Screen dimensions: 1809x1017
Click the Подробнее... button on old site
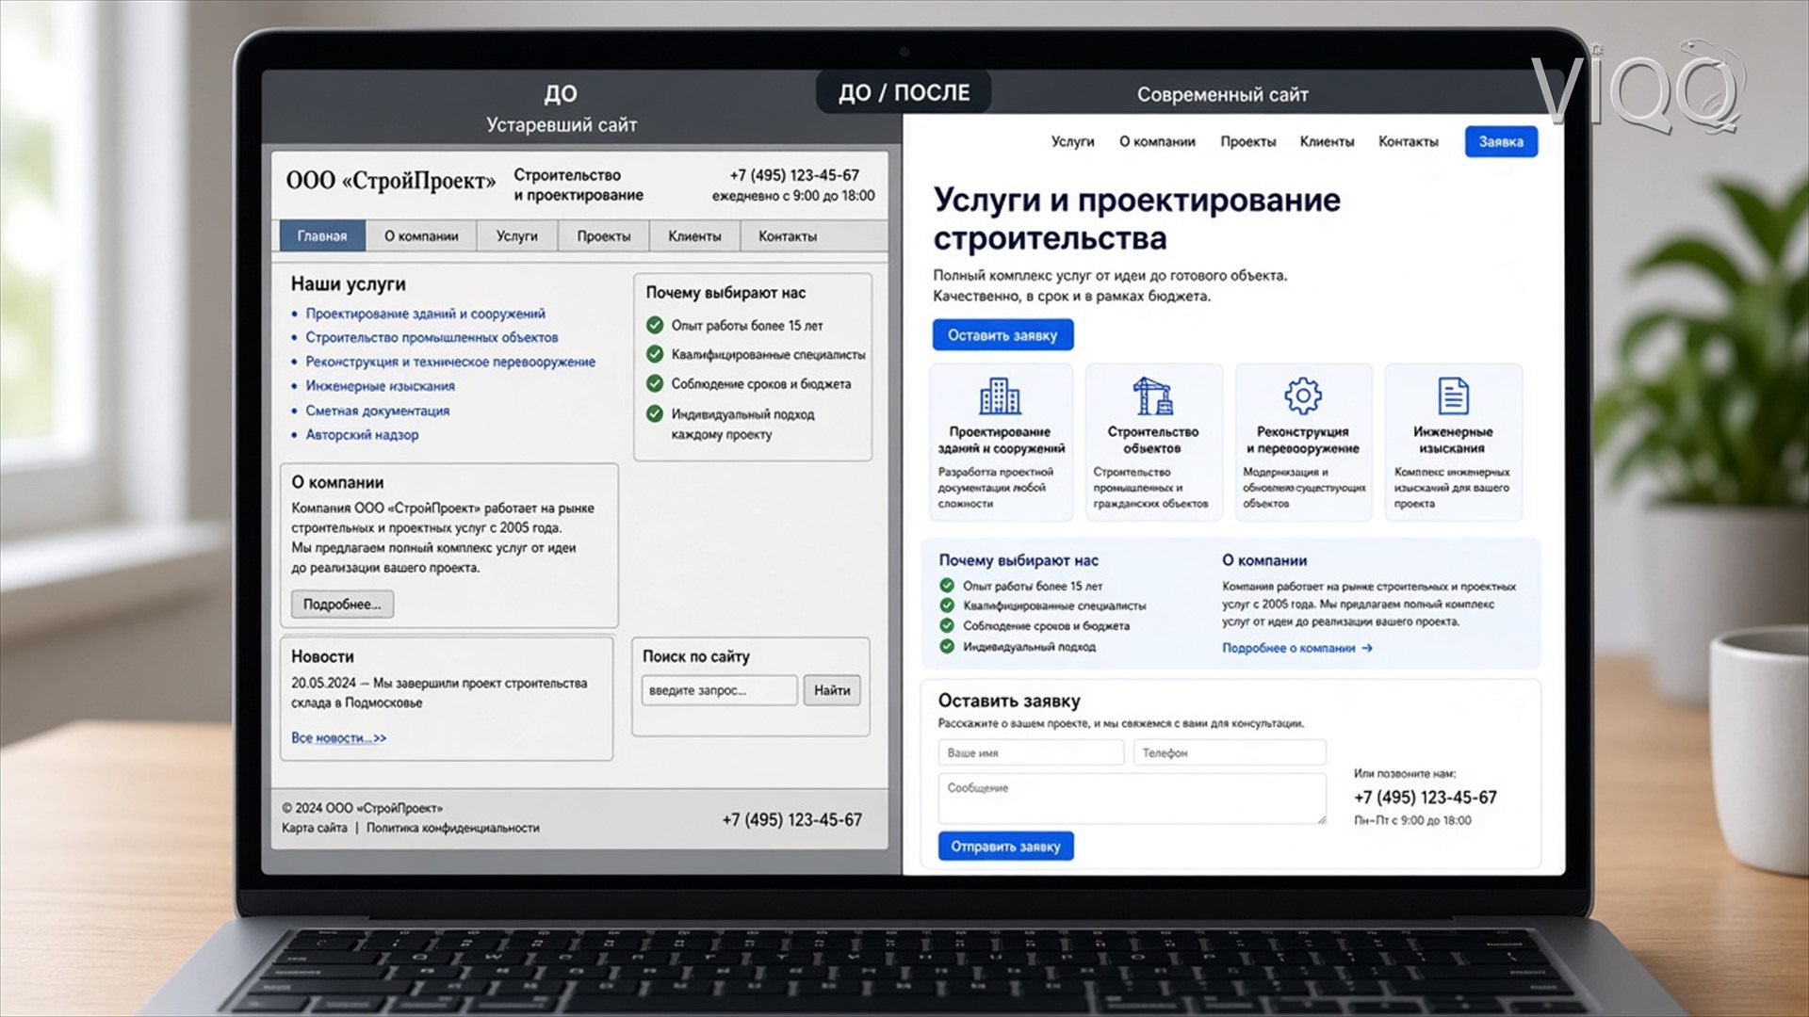click(342, 604)
